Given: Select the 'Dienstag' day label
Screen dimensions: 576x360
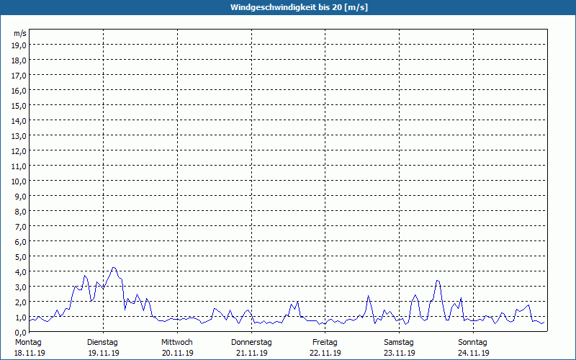Looking at the screenshot, I should [x=102, y=343].
